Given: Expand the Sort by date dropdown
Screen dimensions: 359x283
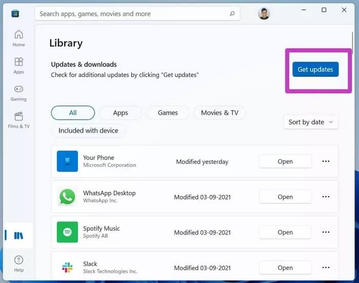Looking at the screenshot, I should [x=311, y=122].
